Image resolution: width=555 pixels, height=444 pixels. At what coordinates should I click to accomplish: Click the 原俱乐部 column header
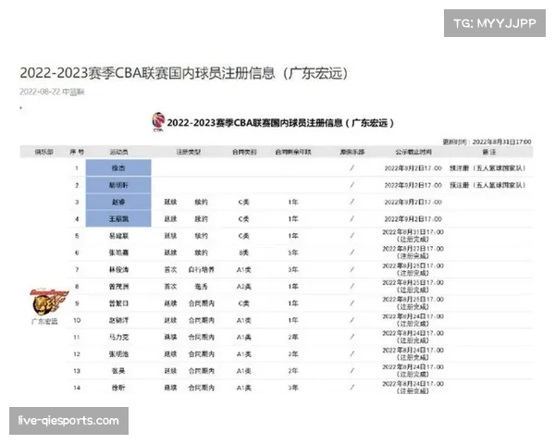(x=351, y=152)
